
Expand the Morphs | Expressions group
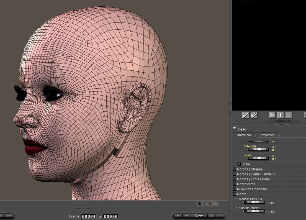[235, 179]
